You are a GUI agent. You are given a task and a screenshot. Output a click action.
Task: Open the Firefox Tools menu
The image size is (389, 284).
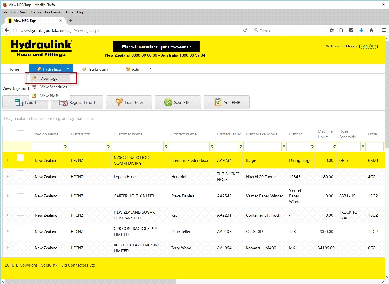[70, 12]
